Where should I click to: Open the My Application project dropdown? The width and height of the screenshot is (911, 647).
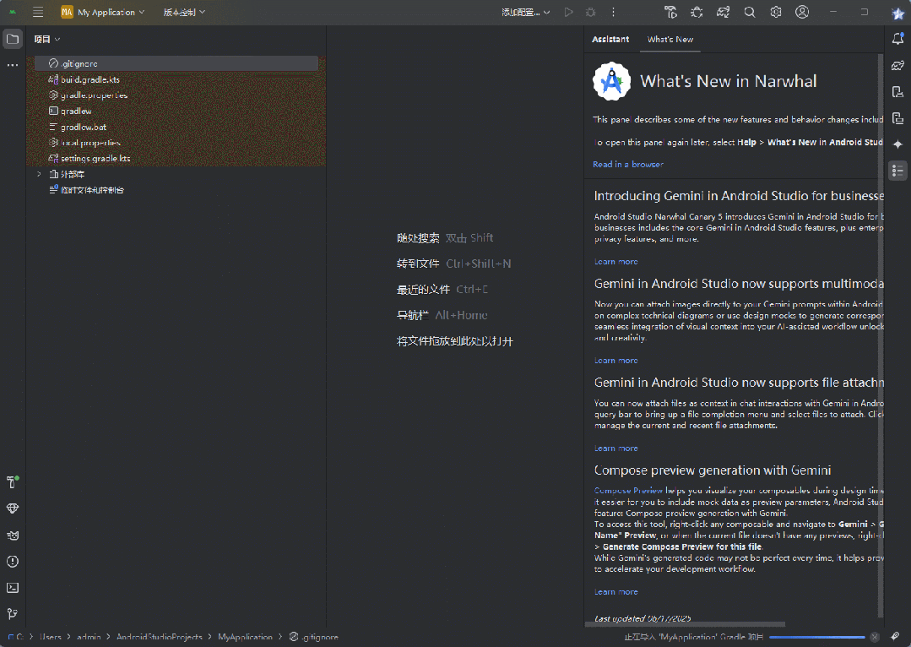(103, 12)
